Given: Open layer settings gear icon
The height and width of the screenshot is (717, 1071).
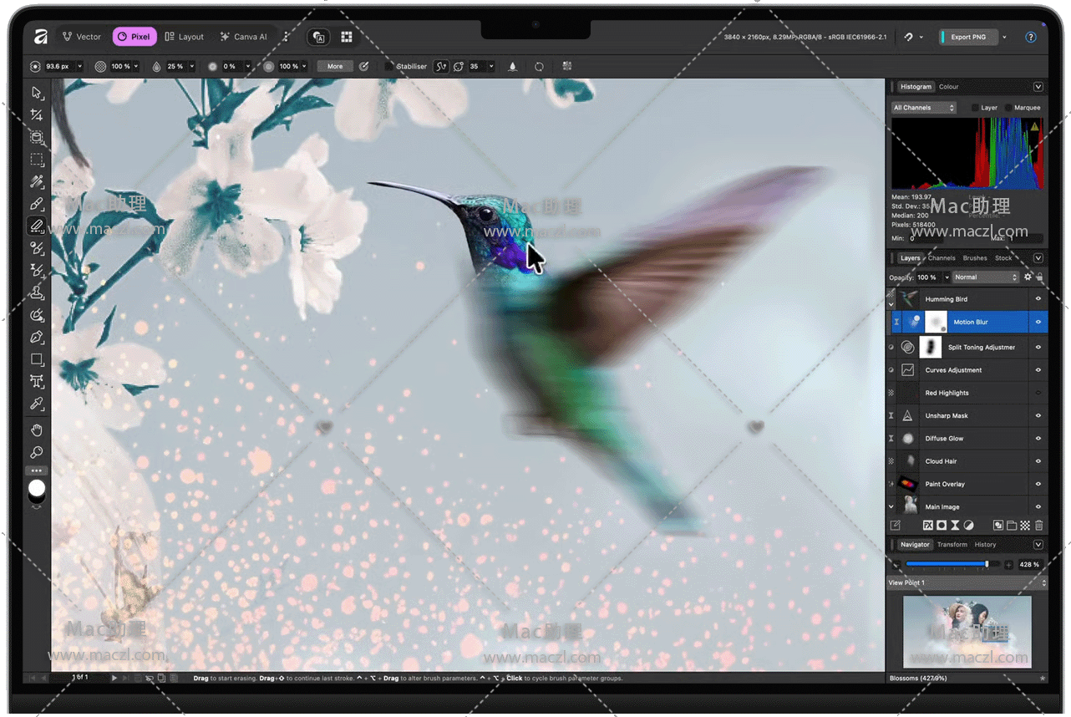Looking at the screenshot, I should click(1028, 277).
